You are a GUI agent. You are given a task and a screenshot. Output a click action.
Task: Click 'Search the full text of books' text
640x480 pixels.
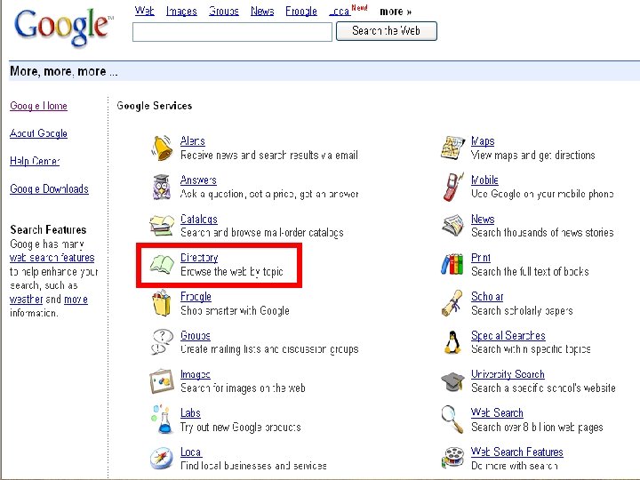coord(530,271)
